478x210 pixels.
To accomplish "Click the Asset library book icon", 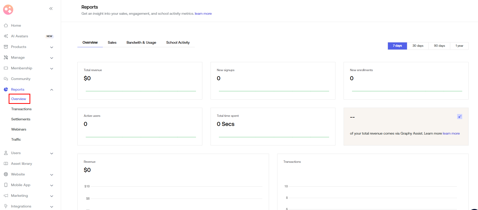I will (x=6, y=164).
